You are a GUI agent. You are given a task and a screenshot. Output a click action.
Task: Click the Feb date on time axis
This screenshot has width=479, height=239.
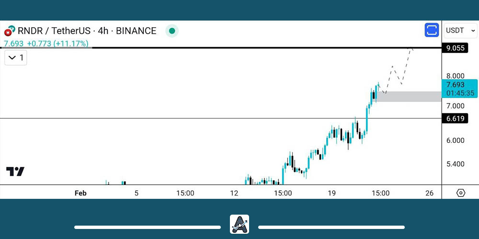[x=80, y=193]
